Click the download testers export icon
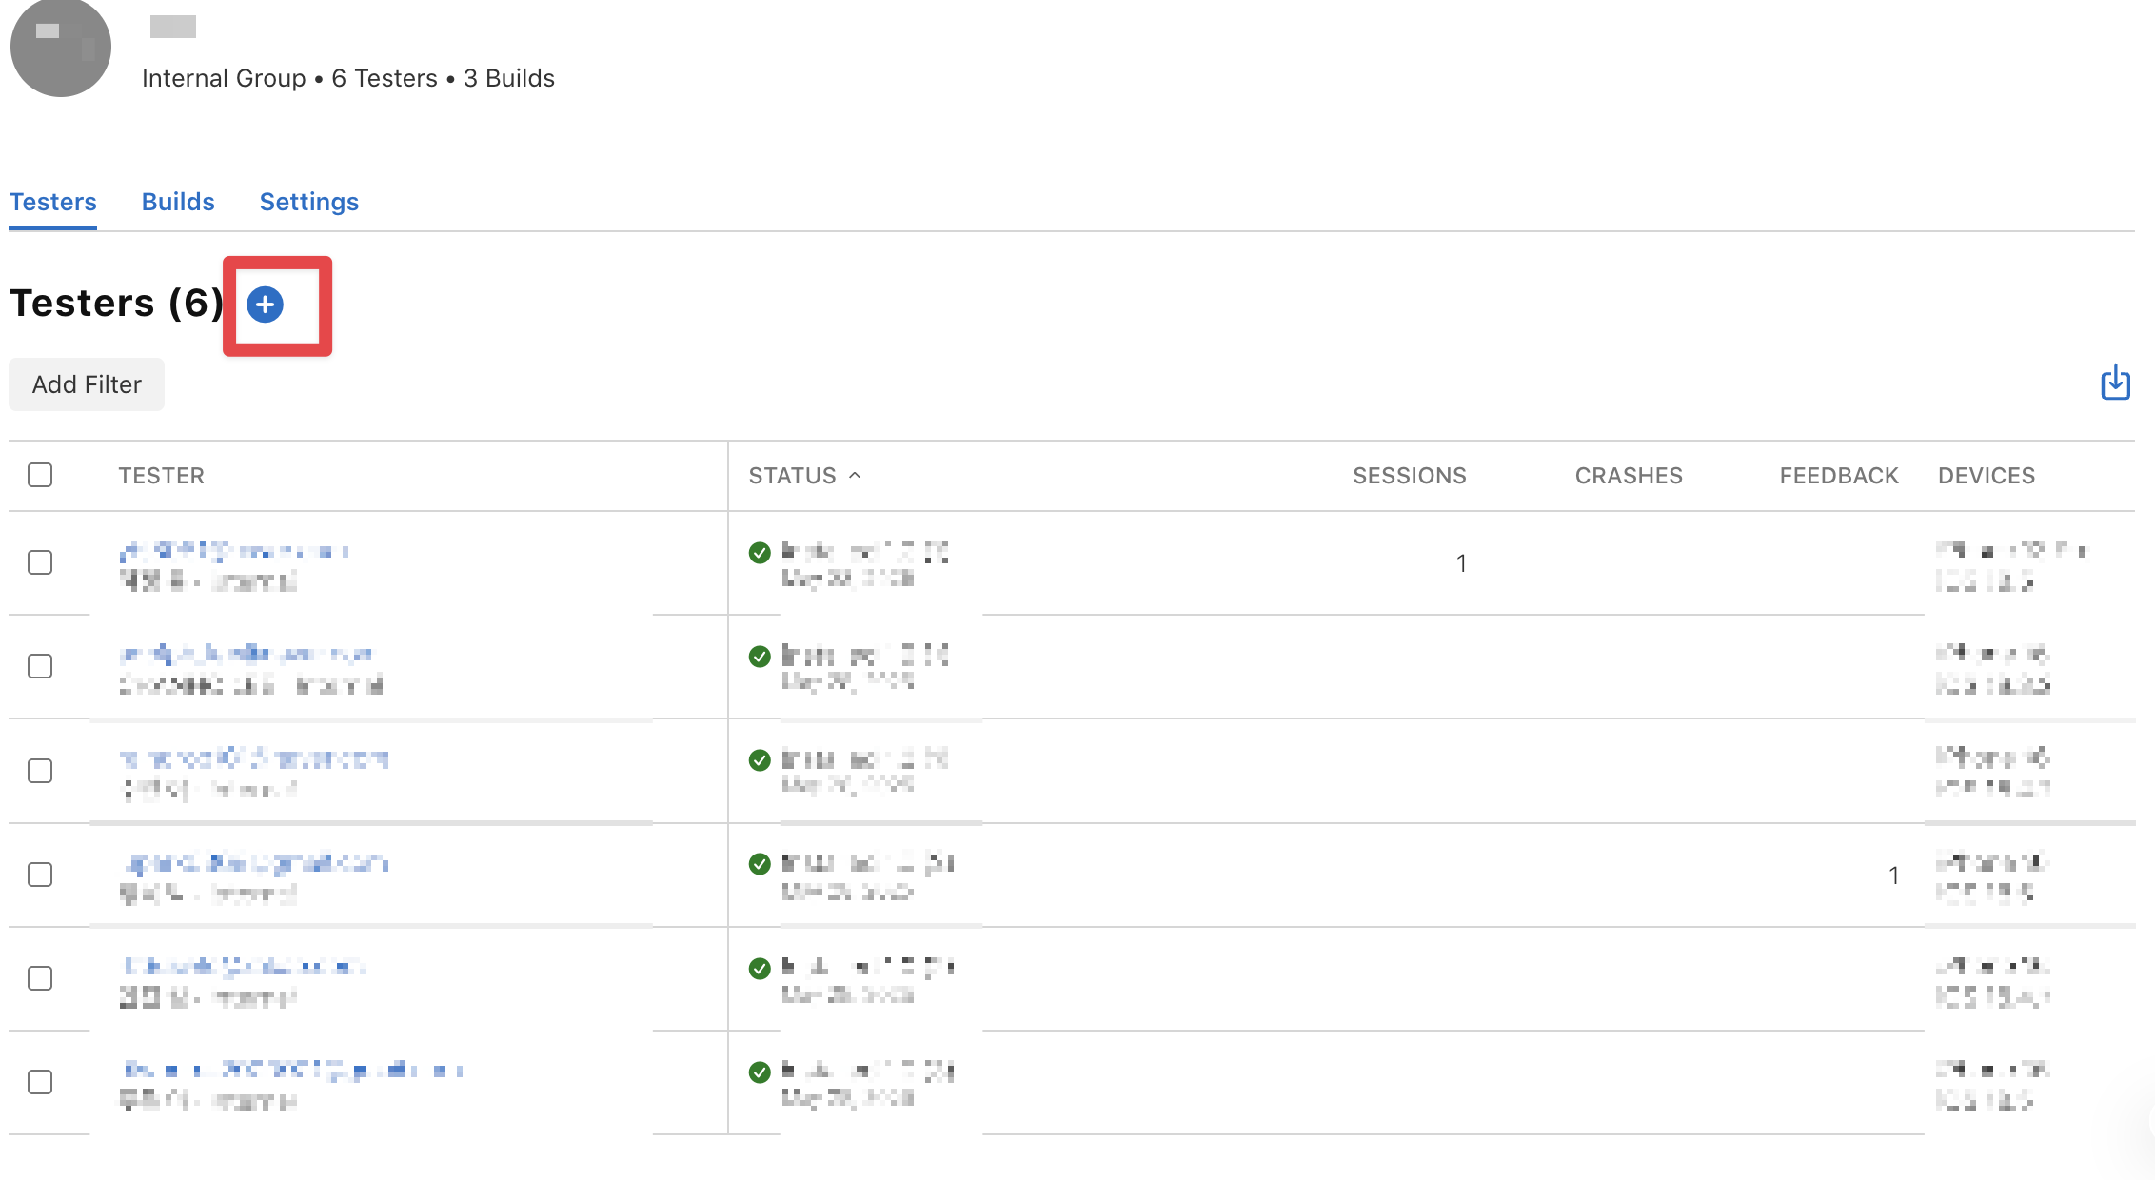This screenshot has height=1180, width=2155. pyautogui.click(x=2115, y=383)
